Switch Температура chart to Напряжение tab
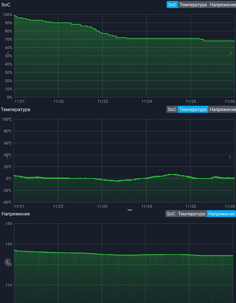The height and width of the screenshot is (303, 236). [222, 109]
